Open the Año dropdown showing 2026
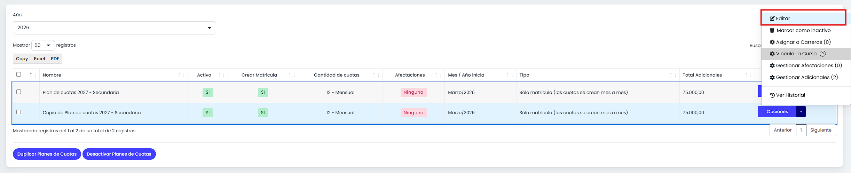Screen dimensions: 851x173 click(114, 28)
